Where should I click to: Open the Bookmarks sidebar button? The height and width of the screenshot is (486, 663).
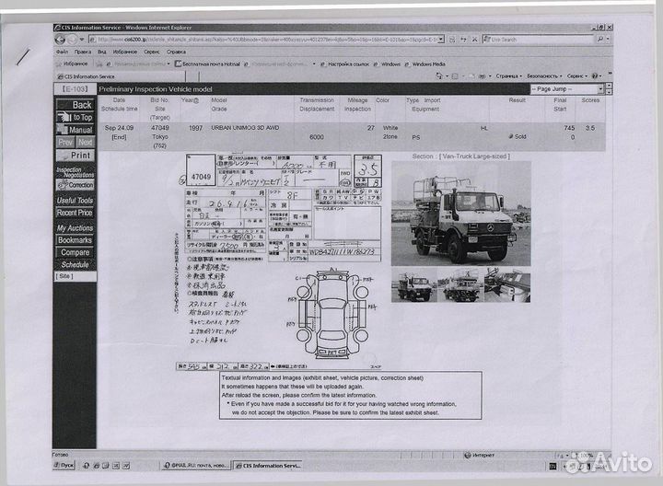click(75, 239)
